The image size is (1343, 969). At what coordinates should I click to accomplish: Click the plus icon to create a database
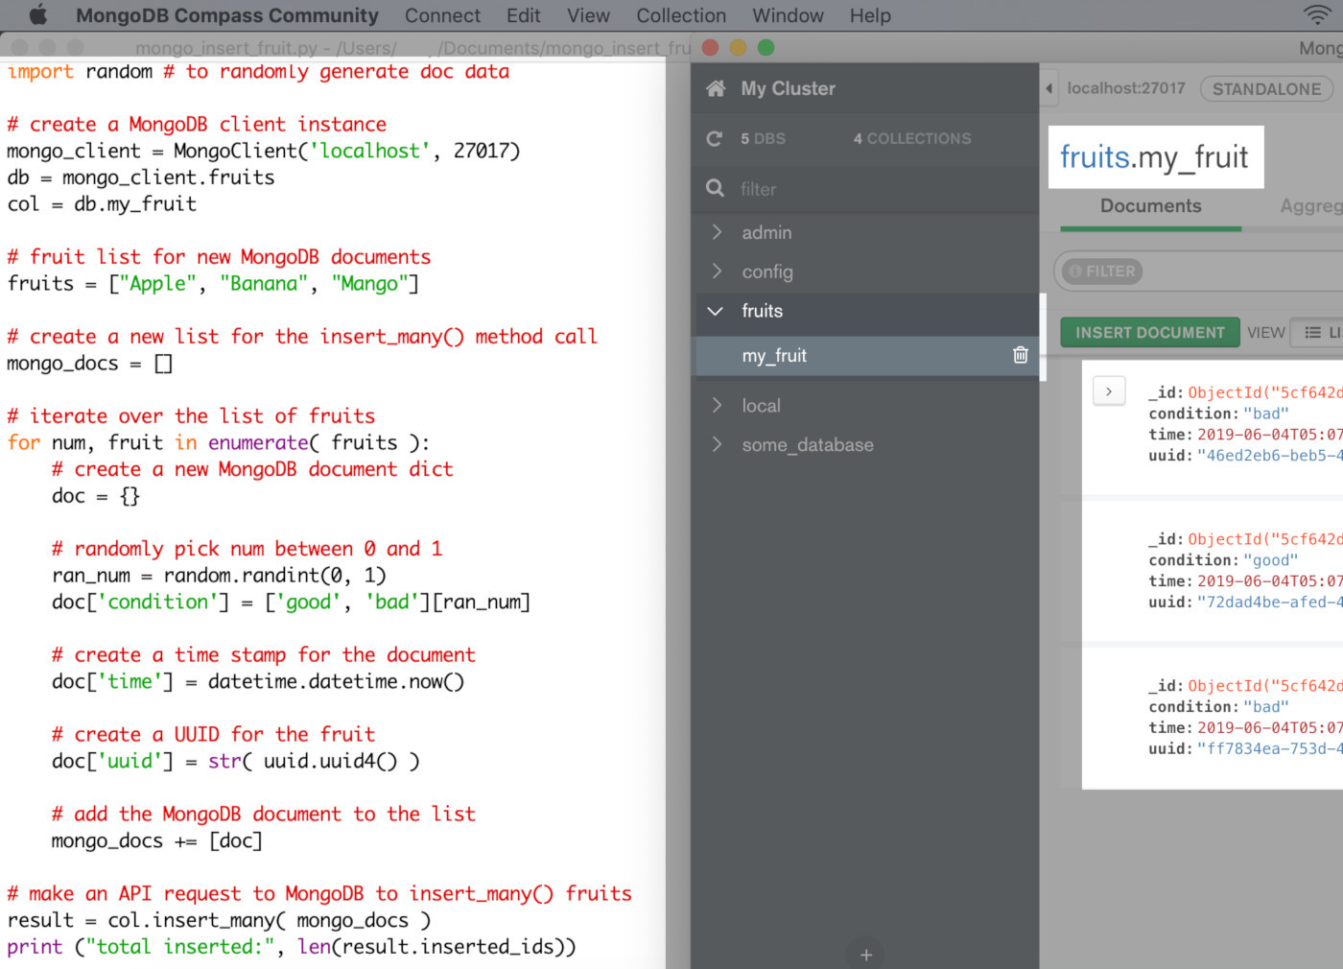pos(865,953)
